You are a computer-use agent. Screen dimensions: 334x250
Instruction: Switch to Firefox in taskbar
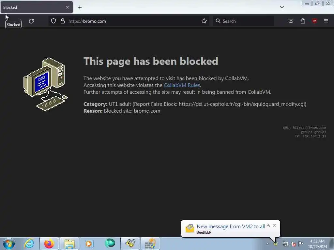(x=49, y=243)
